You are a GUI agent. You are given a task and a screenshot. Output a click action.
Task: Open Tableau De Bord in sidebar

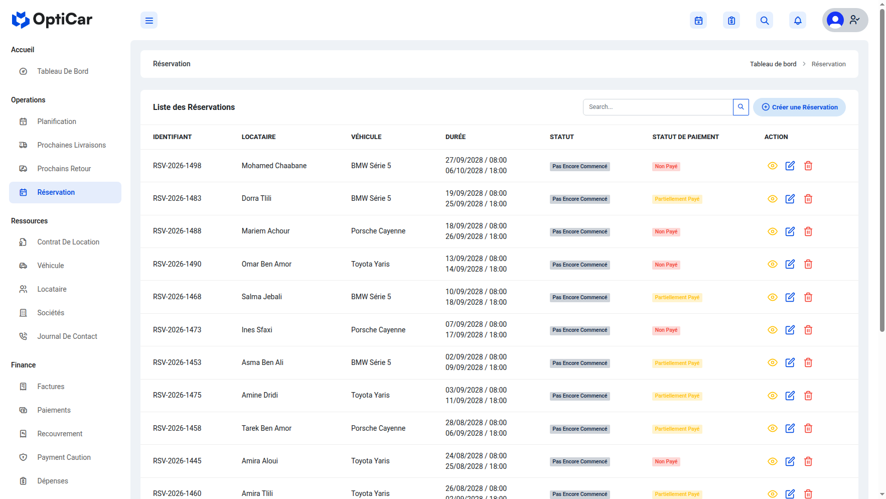[65, 71]
